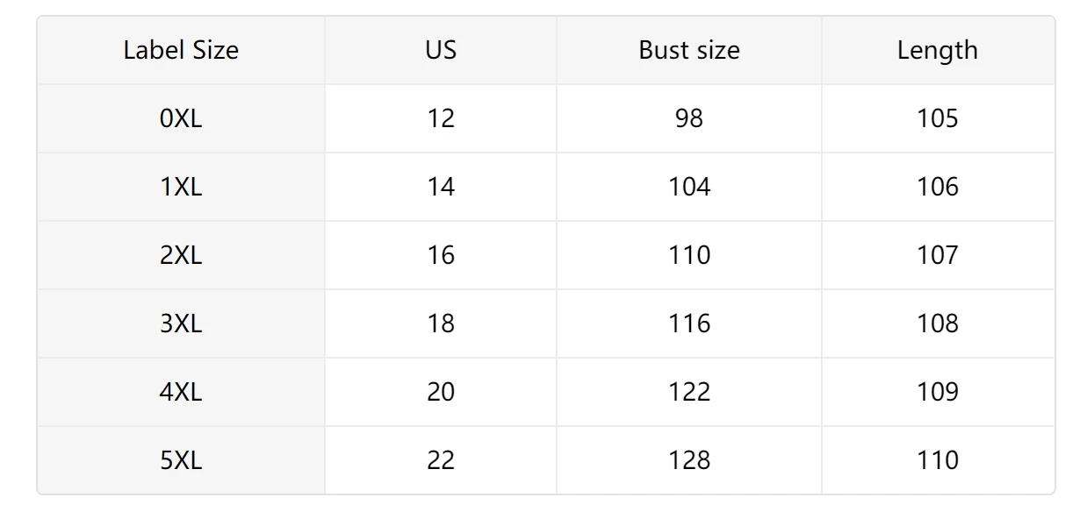
Task: Click the bust size 104 cell
Action: pos(689,187)
